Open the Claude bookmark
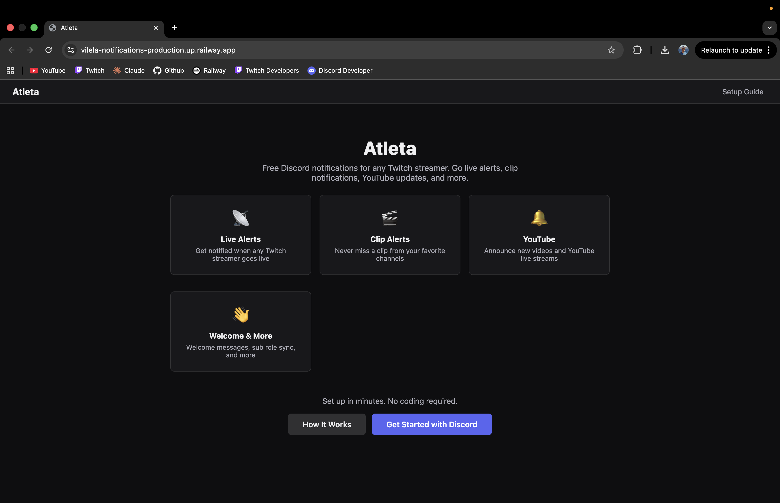Image resolution: width=780 pixels, height=503 pixels. coord(128,70)
